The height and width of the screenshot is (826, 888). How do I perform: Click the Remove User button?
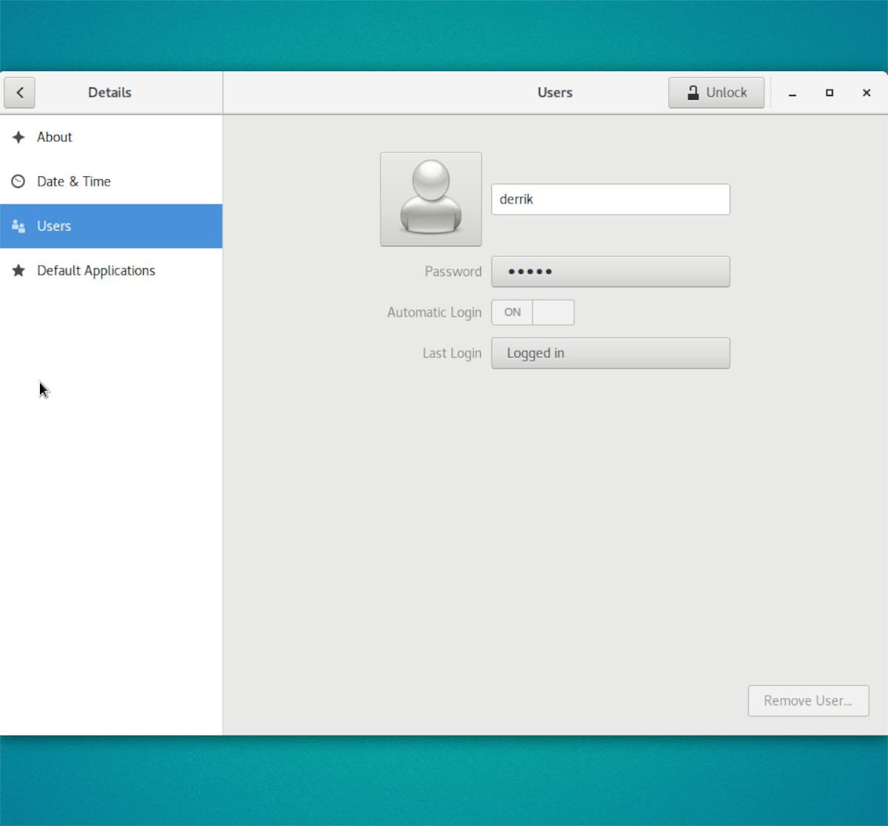(x=808, y=701)
